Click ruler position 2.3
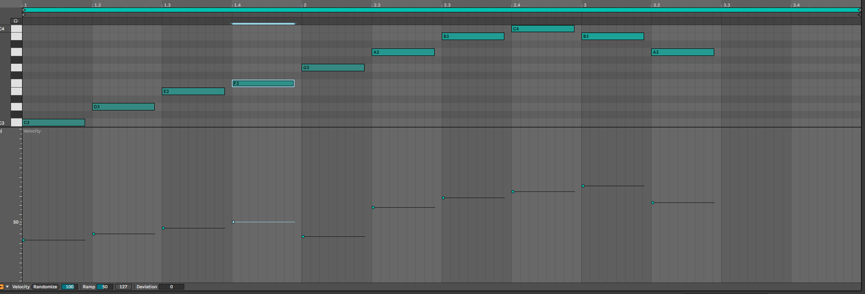The height and width of the screenshot is (294, 865). 447,5
